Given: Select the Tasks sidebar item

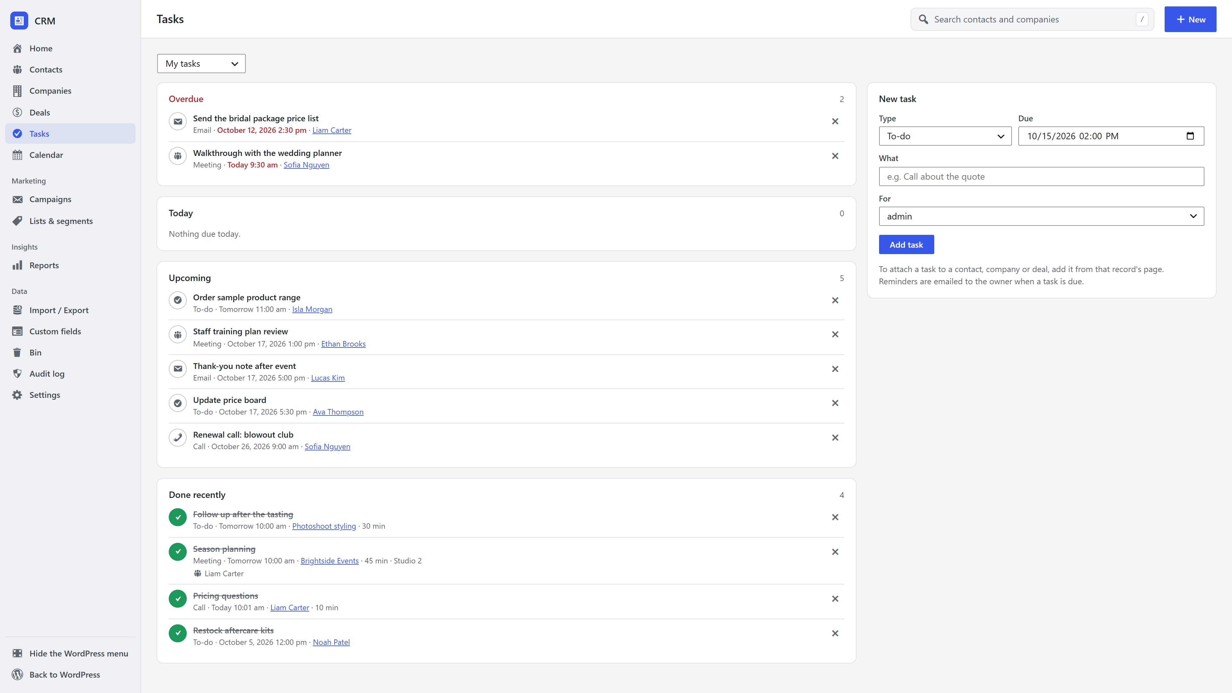Looking at the screenshot, I should (70, 134).
